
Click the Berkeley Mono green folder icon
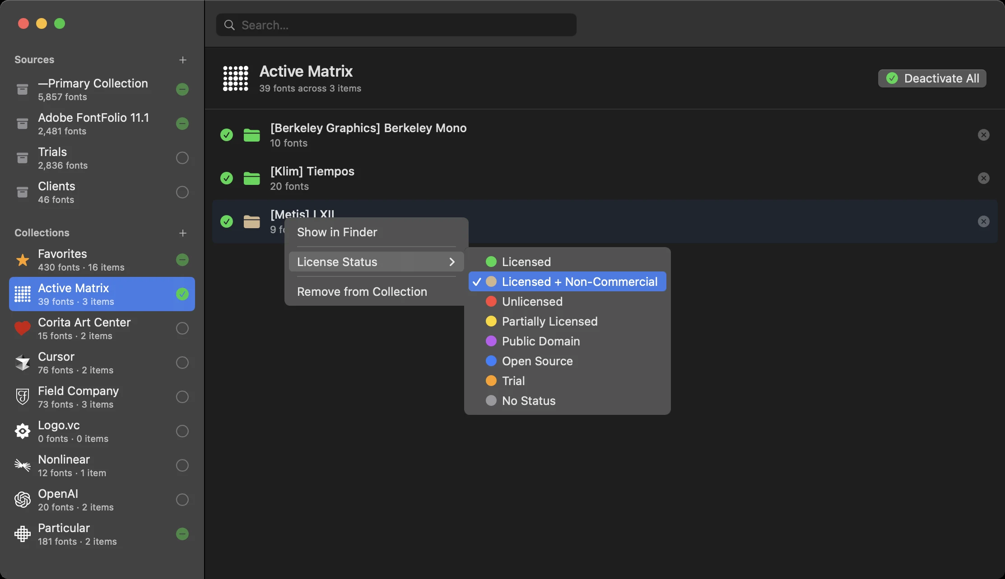[x=252, y=135]
